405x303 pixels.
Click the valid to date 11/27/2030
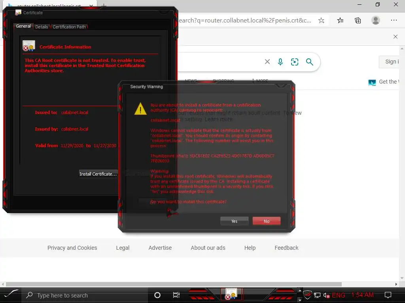[x=105, y=146]
